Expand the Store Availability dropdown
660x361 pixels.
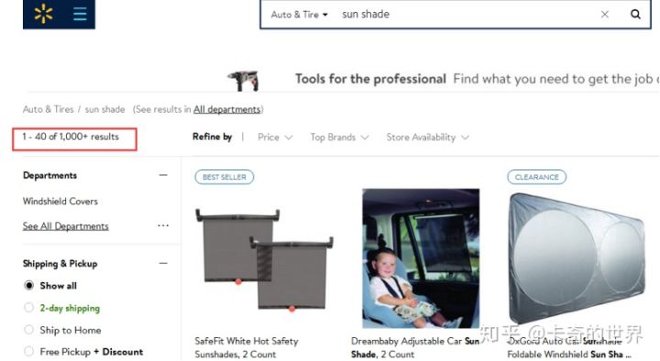[427, 137]
